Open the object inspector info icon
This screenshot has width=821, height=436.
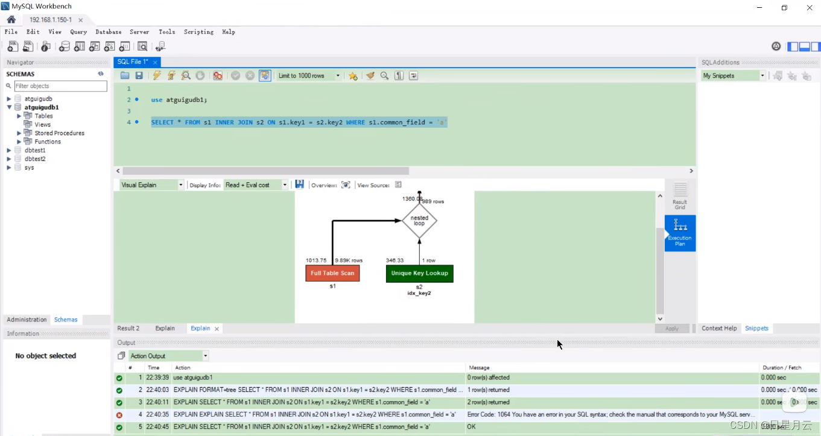coord(46,46)
